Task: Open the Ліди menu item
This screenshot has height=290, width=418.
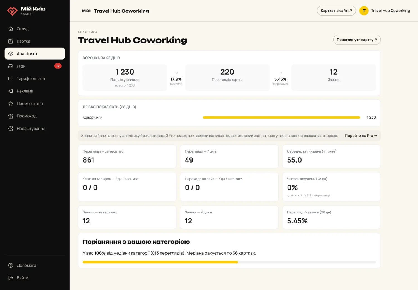Action: tap(35, 66)
